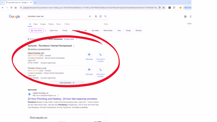Get phone number for David Plumber 247

coord(100,57)
